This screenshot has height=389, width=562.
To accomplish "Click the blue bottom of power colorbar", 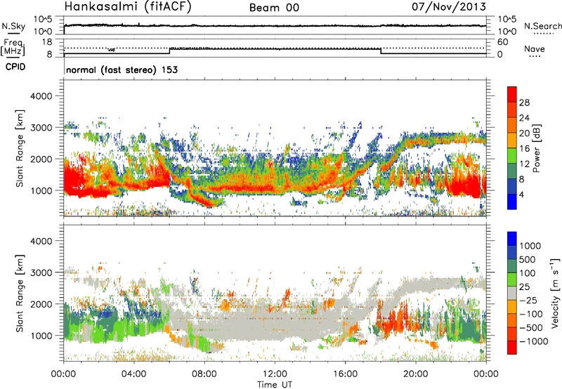I will click(x=512, y=202).
